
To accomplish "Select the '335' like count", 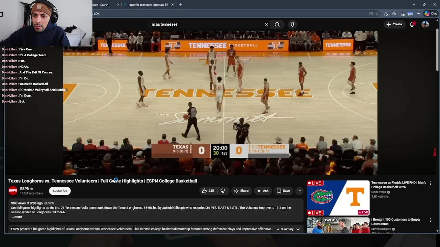I will click(211, 191).
